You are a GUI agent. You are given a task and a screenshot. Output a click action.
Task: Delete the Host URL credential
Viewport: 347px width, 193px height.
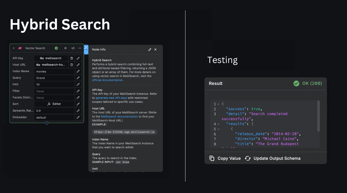pyautogui.click(x=72, y=65)
